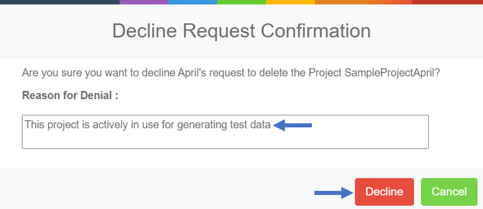Click the green segment of top color bar
This screenshot has width=483, height=209.
241,2
